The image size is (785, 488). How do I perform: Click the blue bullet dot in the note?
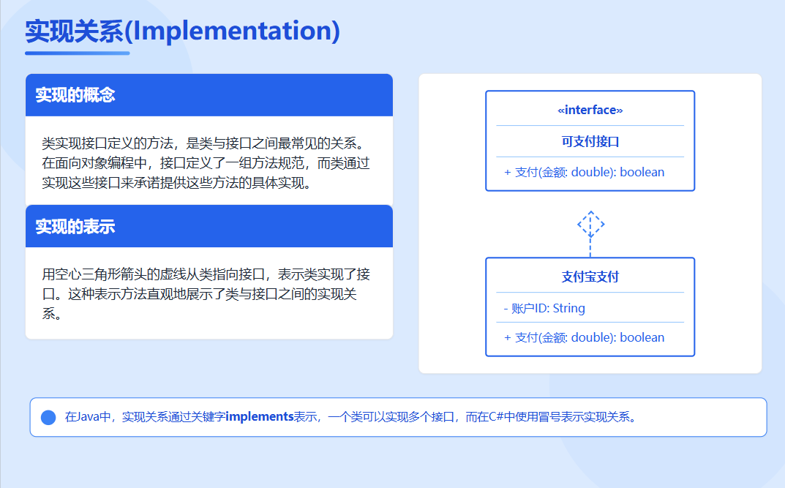coord(48,418)
